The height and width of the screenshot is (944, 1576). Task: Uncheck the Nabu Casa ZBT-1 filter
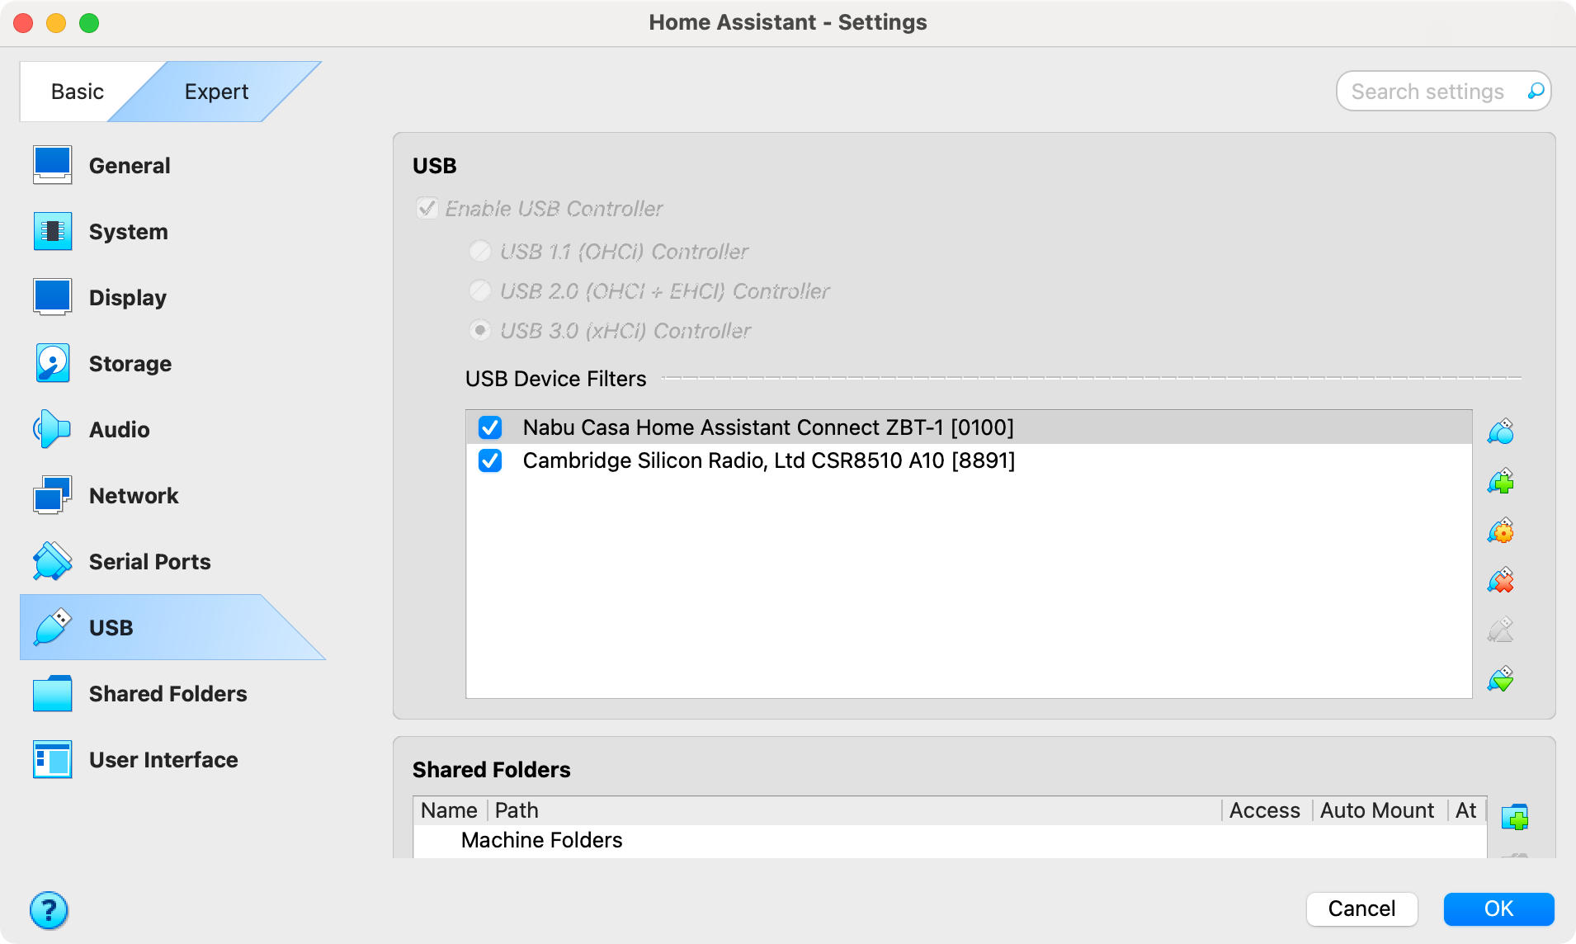coord(490,427)
